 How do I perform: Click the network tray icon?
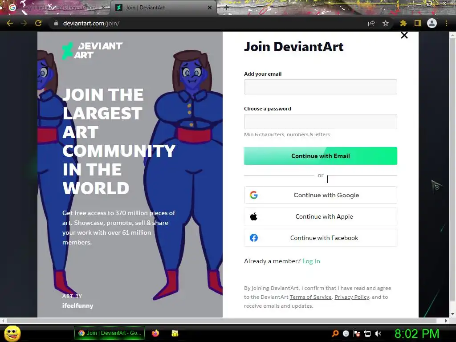[367, 334]
